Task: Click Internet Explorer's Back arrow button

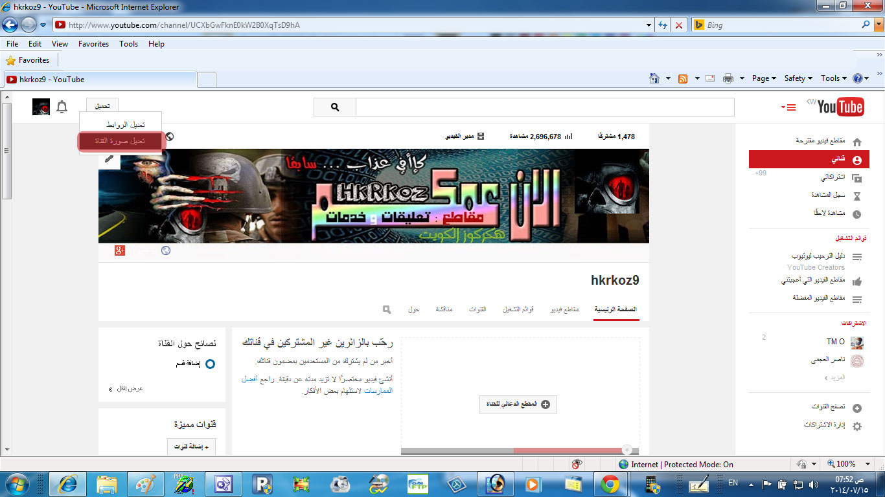Action: 10,25
